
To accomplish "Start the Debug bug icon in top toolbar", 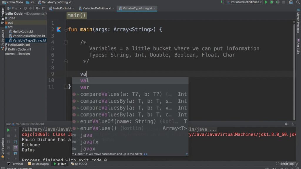I will click(x=272, y=2).
